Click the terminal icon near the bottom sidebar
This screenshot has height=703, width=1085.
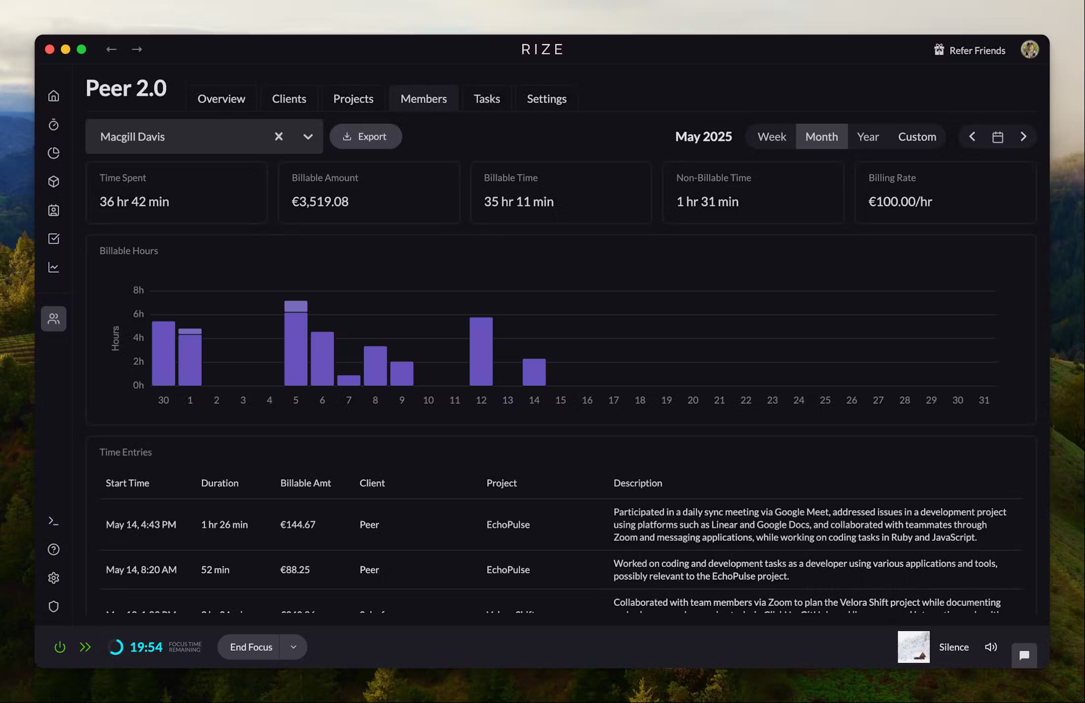click(x=53, y=521)
